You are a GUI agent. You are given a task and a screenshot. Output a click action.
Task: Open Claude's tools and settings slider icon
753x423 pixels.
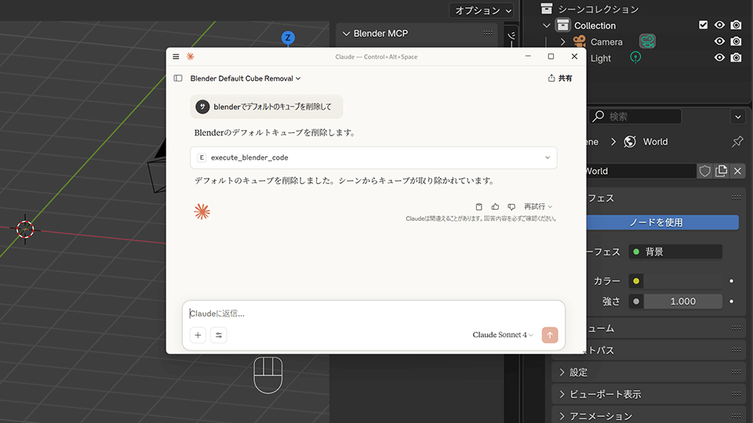tap(219, 335)
